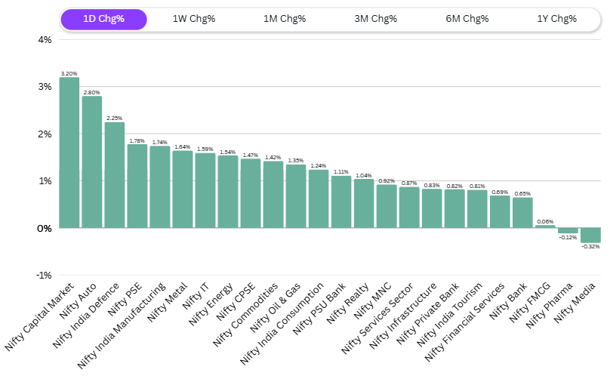Click the Nifty Auto axis label
Screen dimensions: 610x379
(78, 301)
